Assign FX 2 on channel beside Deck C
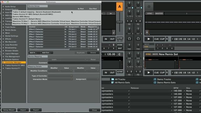The image size is (201, 113). click(x=131, y=72)
